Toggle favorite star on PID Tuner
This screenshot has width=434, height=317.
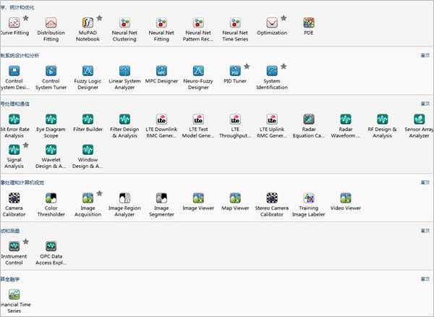click(247, 66)
